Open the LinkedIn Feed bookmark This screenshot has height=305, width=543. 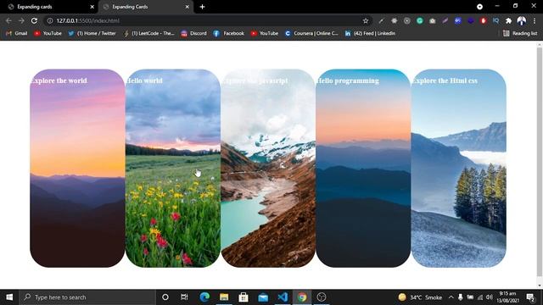point(370,33)
